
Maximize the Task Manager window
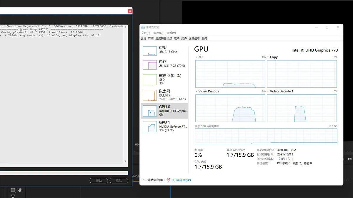pos(327,27)
